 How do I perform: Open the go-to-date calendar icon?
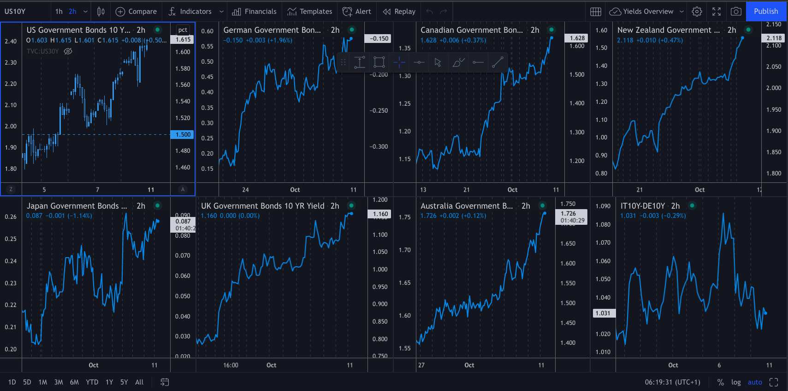tap(165, 382)
